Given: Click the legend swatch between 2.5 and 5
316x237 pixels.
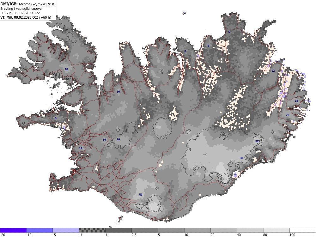Looking at the screenshot, I should 145,230.
